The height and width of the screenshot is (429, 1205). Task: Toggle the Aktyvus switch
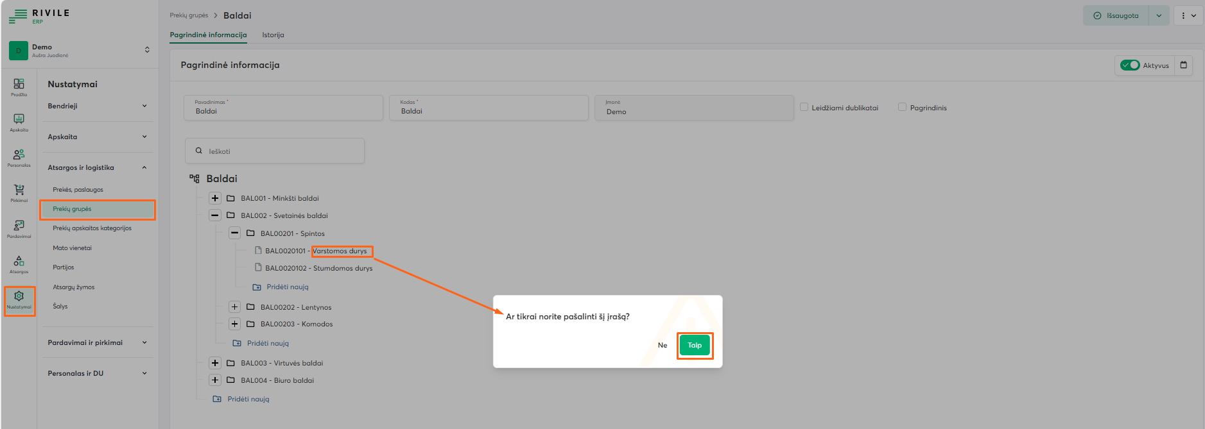pos(1130,65)
